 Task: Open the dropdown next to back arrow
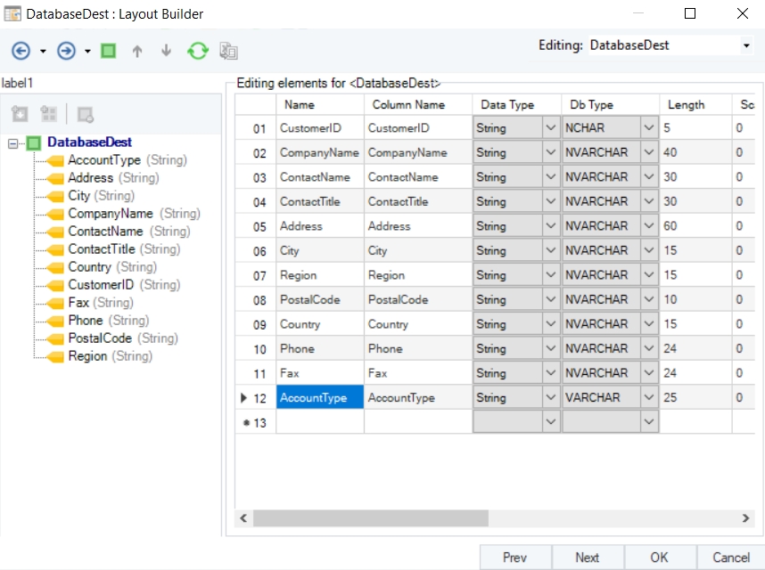(x=43, y=52)
